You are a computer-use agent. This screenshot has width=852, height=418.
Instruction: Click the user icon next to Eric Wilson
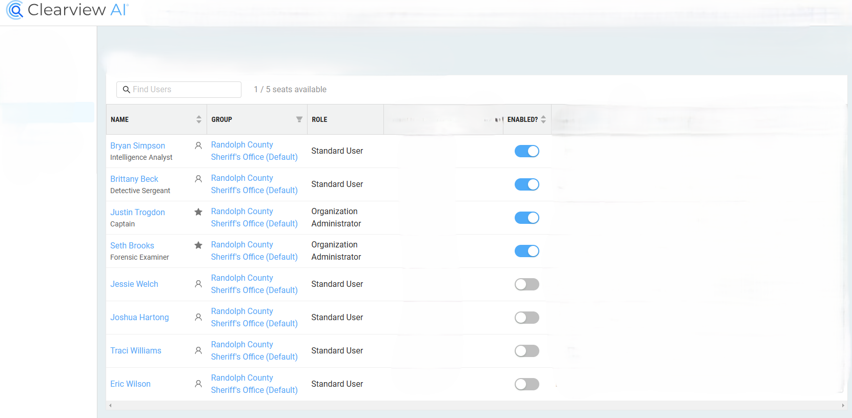point(198,384)
